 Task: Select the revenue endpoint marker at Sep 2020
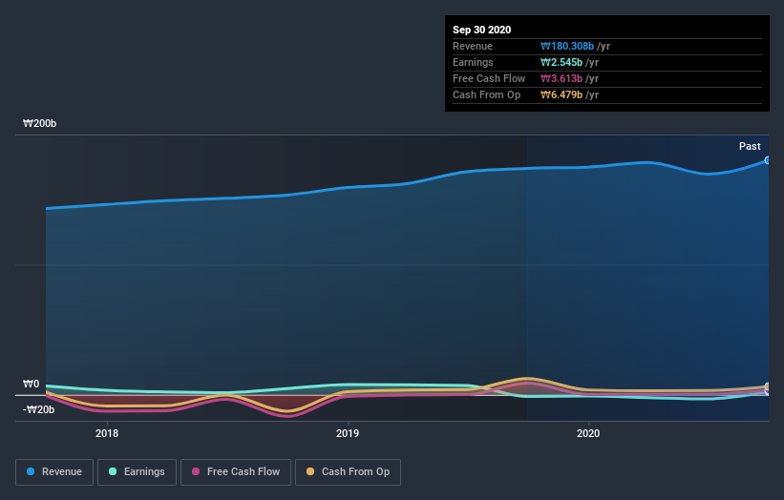coord(768,160)
